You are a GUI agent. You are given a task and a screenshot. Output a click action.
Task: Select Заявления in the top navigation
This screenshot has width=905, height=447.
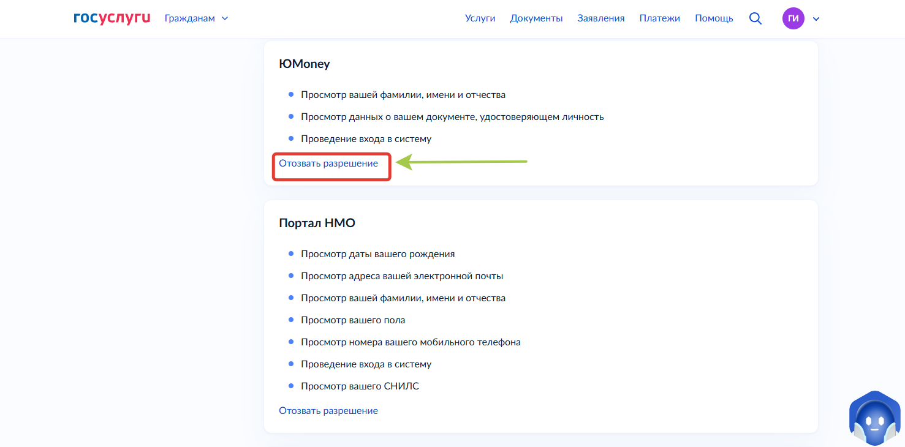pyautogui.click(x=600, y=18)
